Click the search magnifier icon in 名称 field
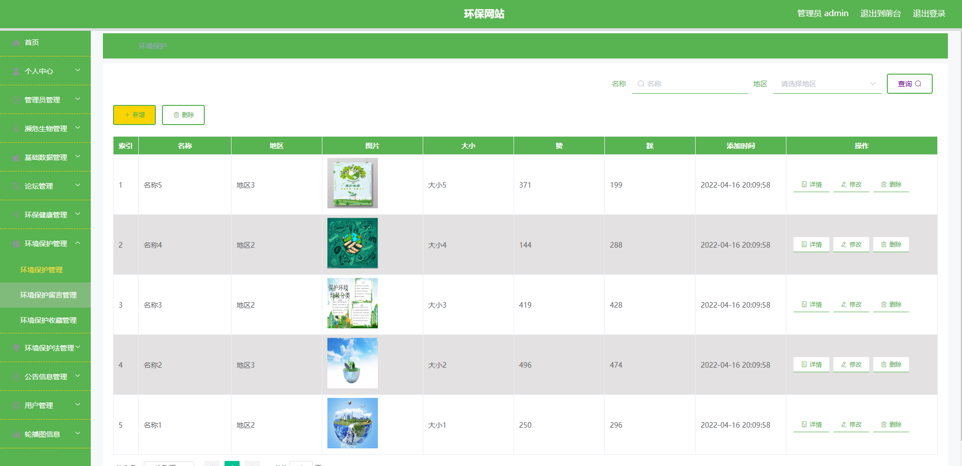This screenshot has height=466, width=962. point(641,84)
